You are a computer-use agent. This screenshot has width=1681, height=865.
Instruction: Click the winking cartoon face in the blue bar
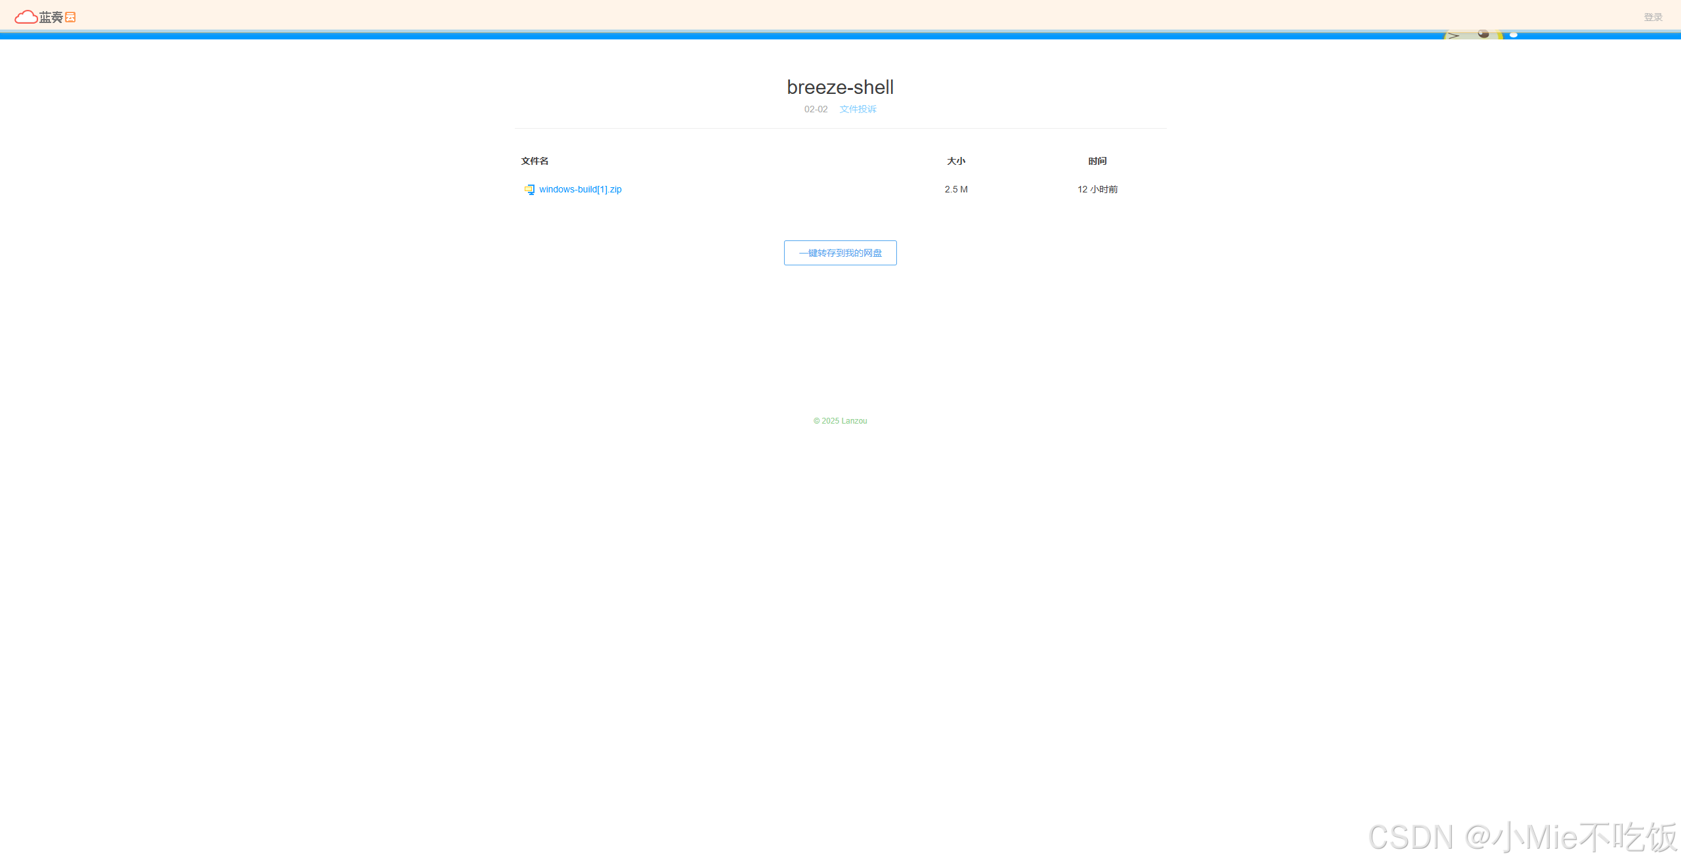pos(1472,35)
